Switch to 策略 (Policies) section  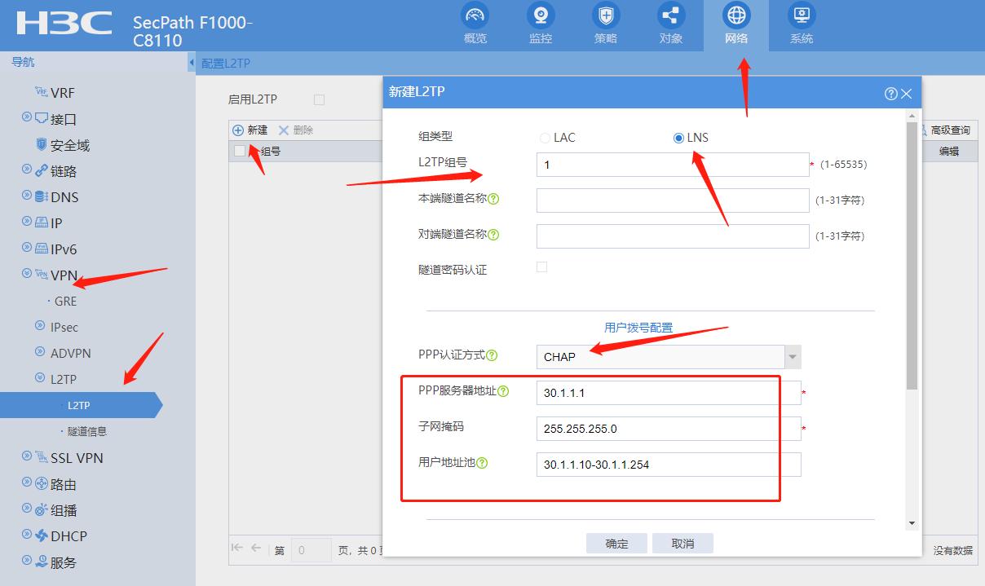tap(605, 24)
